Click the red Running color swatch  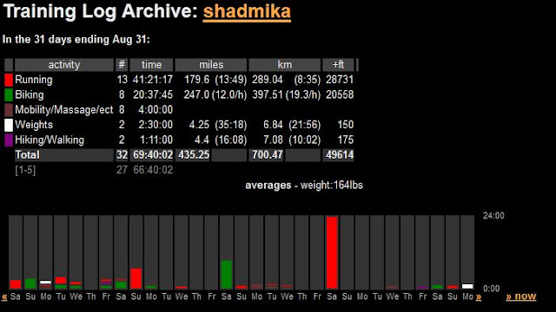[x=9, y=80]
